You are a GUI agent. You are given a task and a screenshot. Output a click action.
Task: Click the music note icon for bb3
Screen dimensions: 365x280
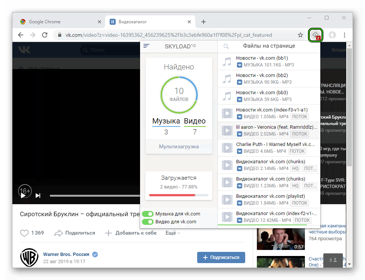(x=227, y=96)
